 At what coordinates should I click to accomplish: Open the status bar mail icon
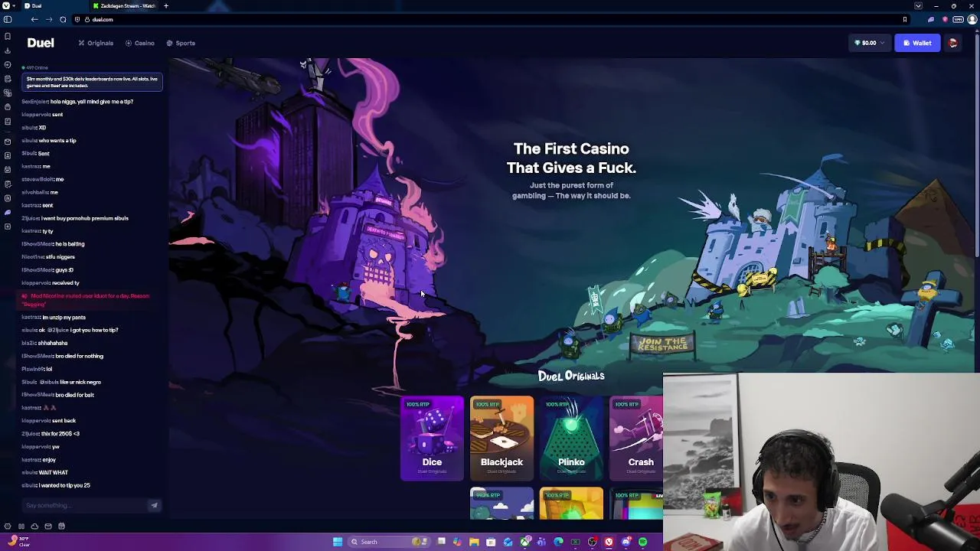click(x=48, y=526)
